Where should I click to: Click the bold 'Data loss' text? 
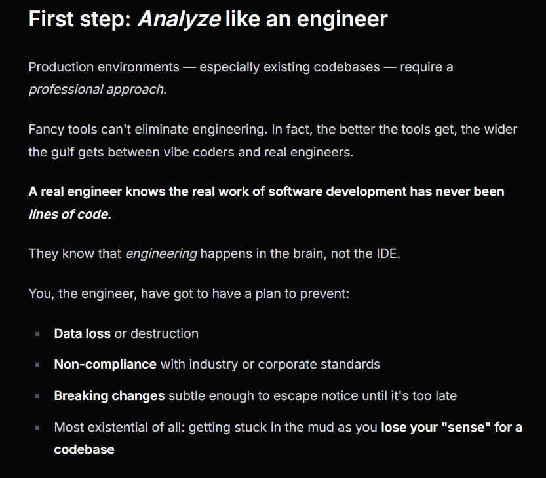coord(82,334)
